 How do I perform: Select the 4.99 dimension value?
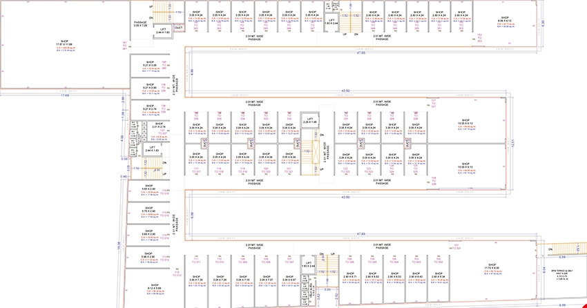point(122,137)
